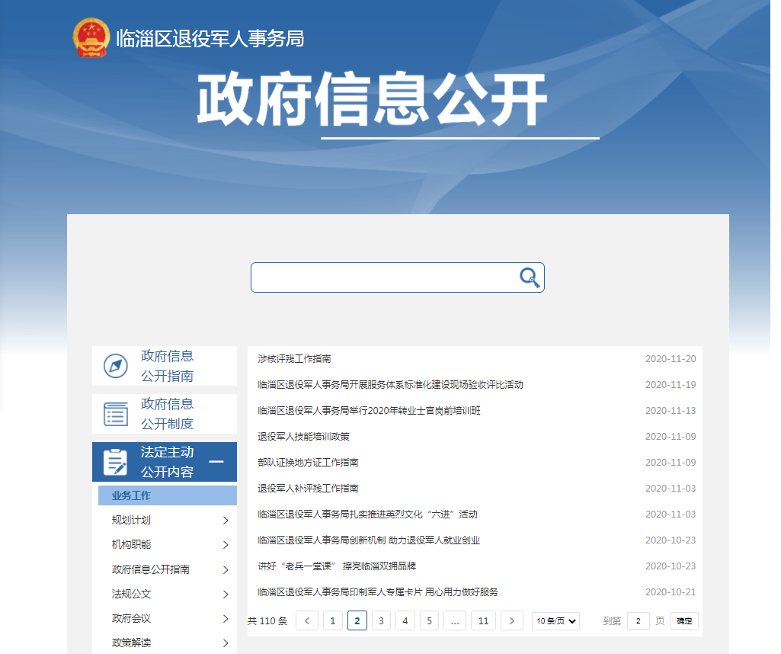The width and height of the screenshot is (781, 654).
Task: Go to next page with right arrow
Action: pos(512,620)
